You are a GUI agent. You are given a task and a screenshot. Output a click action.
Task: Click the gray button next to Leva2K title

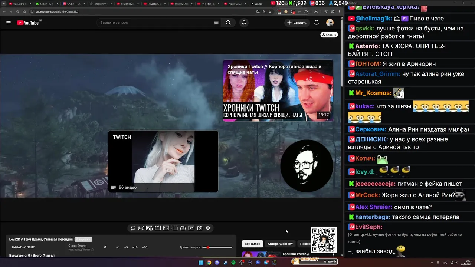pyautogui.click(x=83, y=240)
